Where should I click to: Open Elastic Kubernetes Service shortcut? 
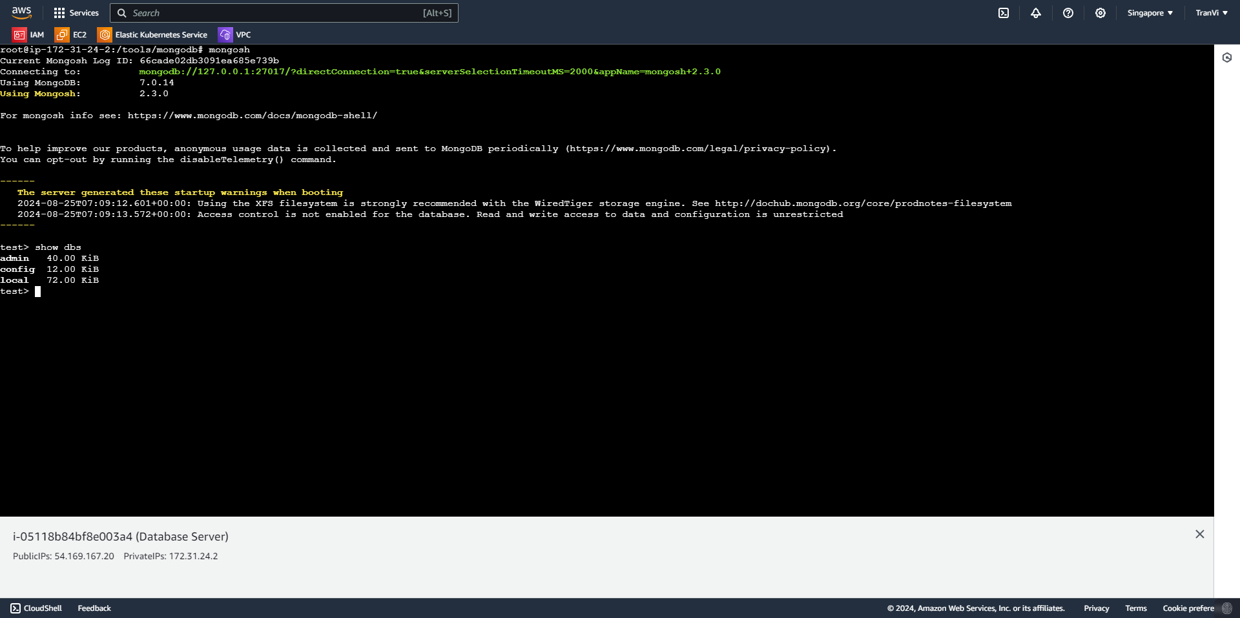[x=152, y=34]
